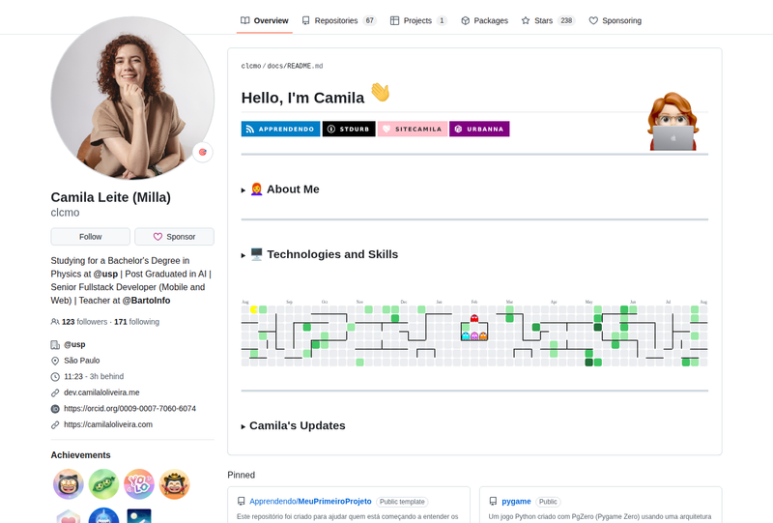
Task: Open the Apprendendo/MeuPrimeiroProjeto pinned repository
Action: 310,502
